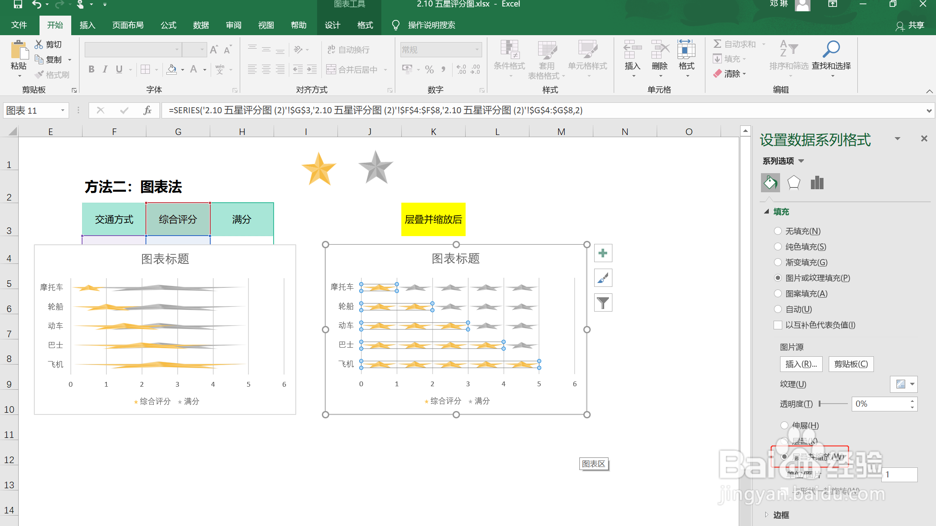Switch to the 设计 ribbon tab
936x526 pixels.
click(332, 25)
